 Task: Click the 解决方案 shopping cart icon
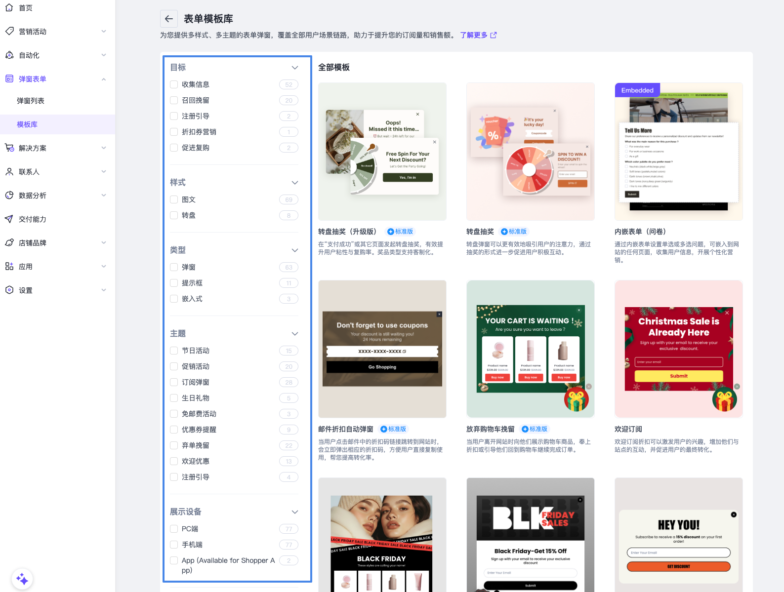point(9,148)
